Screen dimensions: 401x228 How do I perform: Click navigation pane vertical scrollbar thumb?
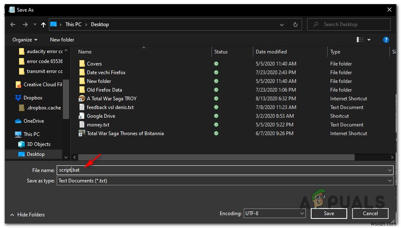point(66,99)
